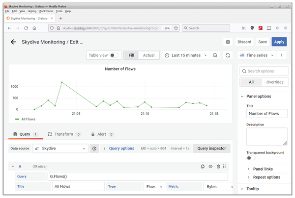Delete query A with the trash icon

(x=218, y=166)
